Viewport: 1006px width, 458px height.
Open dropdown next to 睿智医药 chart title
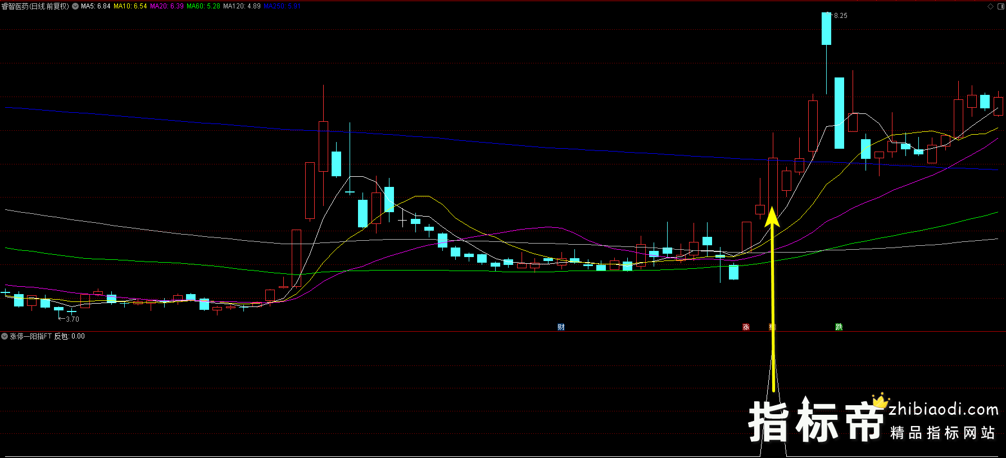pos(75,6)
